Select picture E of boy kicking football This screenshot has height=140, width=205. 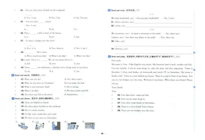pos(90,126)
